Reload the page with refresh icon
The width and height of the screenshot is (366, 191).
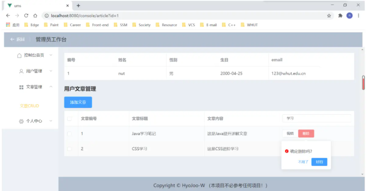pos(26,15)
